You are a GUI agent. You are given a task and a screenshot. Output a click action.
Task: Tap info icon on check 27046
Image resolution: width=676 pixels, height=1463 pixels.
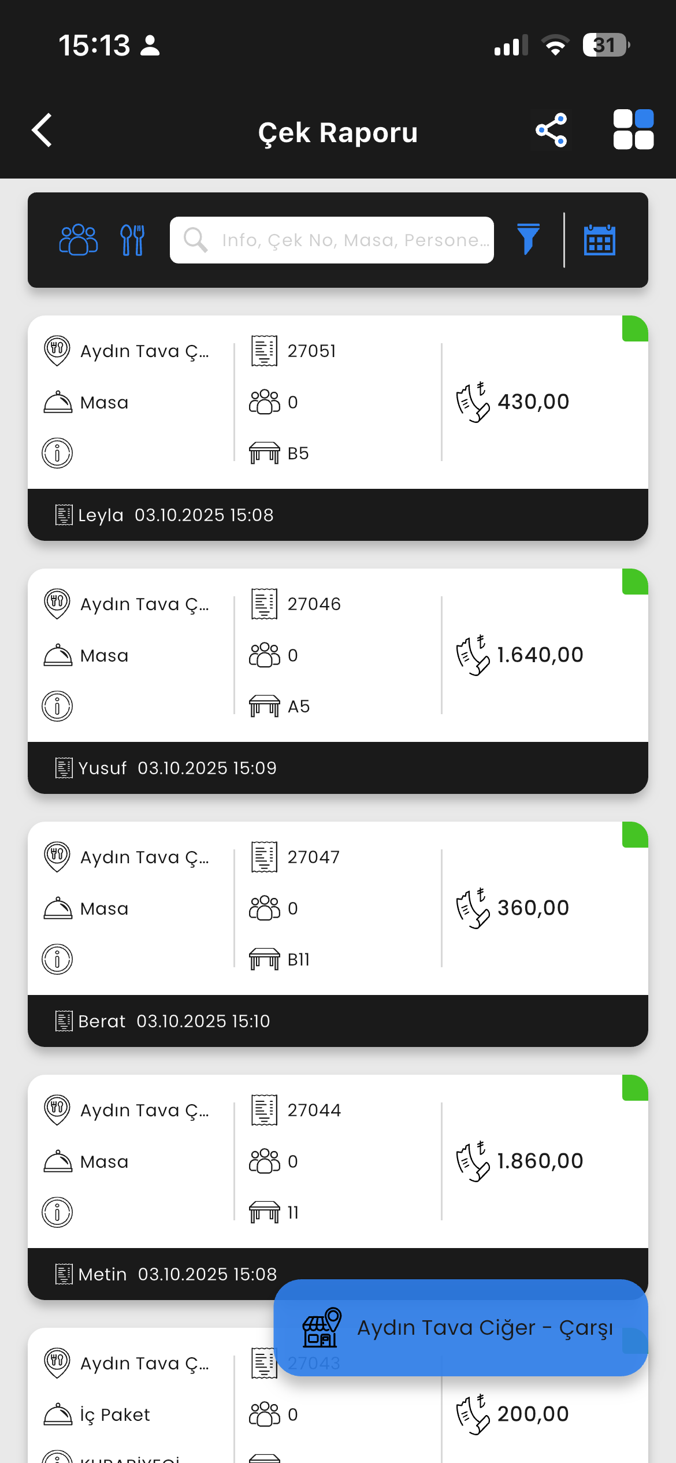pyautogui.click(x=57, y=706)
